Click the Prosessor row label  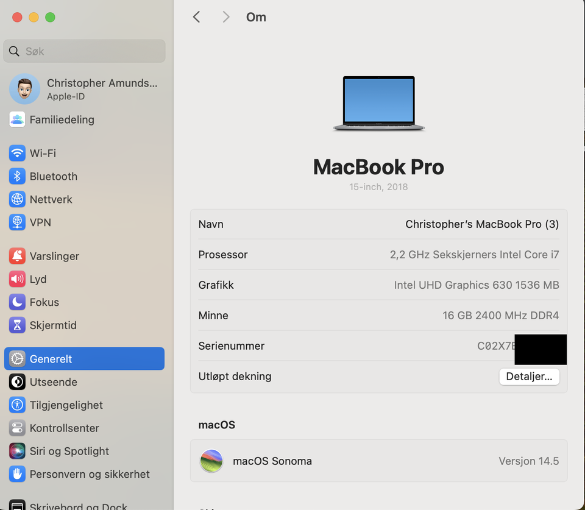[x=223, y=255]
